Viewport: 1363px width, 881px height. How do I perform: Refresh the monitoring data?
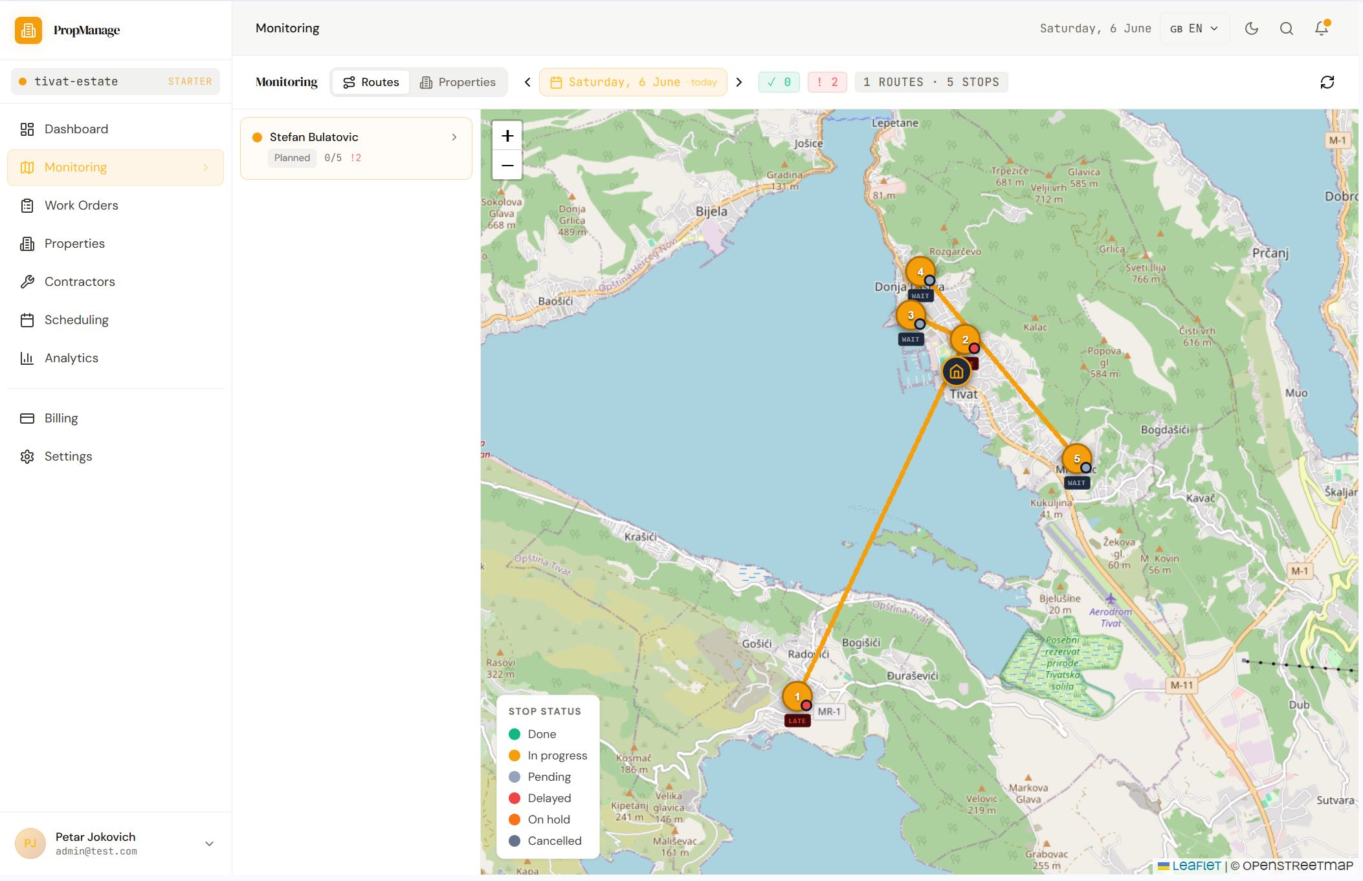click(x=1327, y=82)
